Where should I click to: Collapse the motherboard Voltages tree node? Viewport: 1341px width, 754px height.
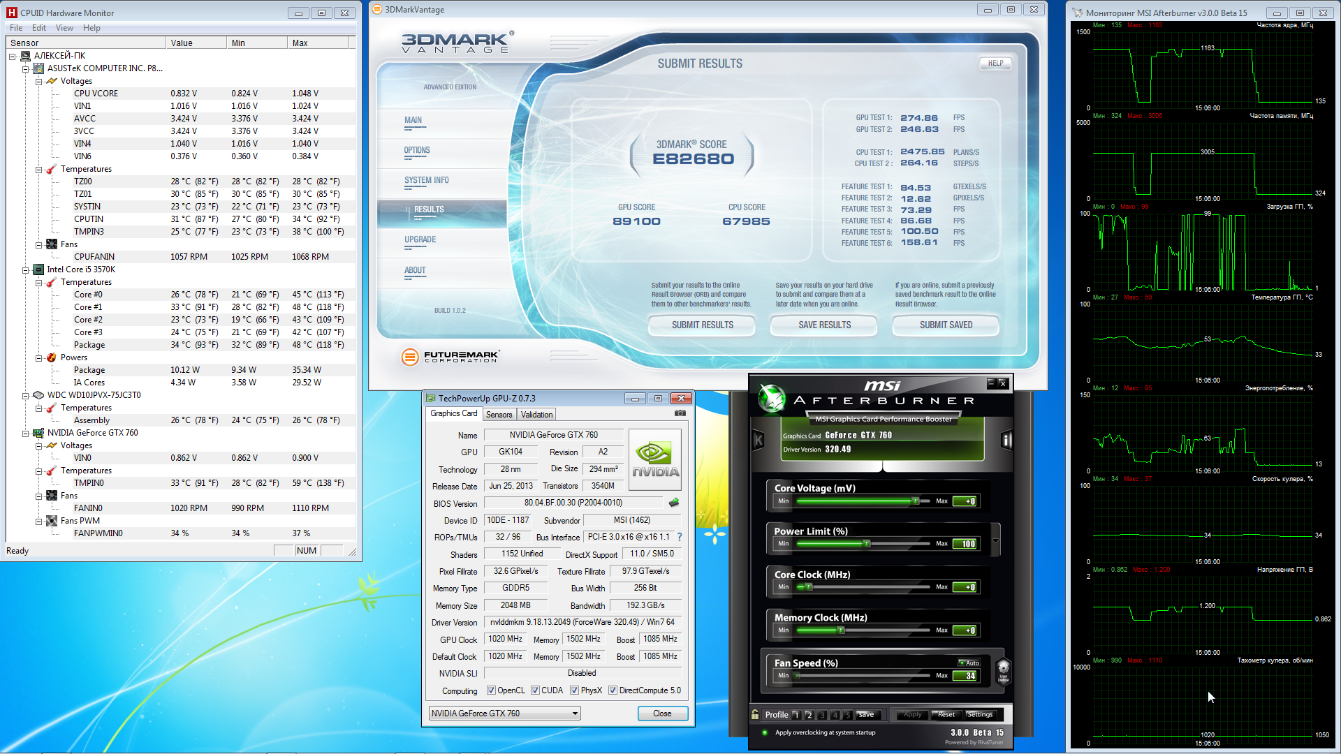click(x=39, y=82)
